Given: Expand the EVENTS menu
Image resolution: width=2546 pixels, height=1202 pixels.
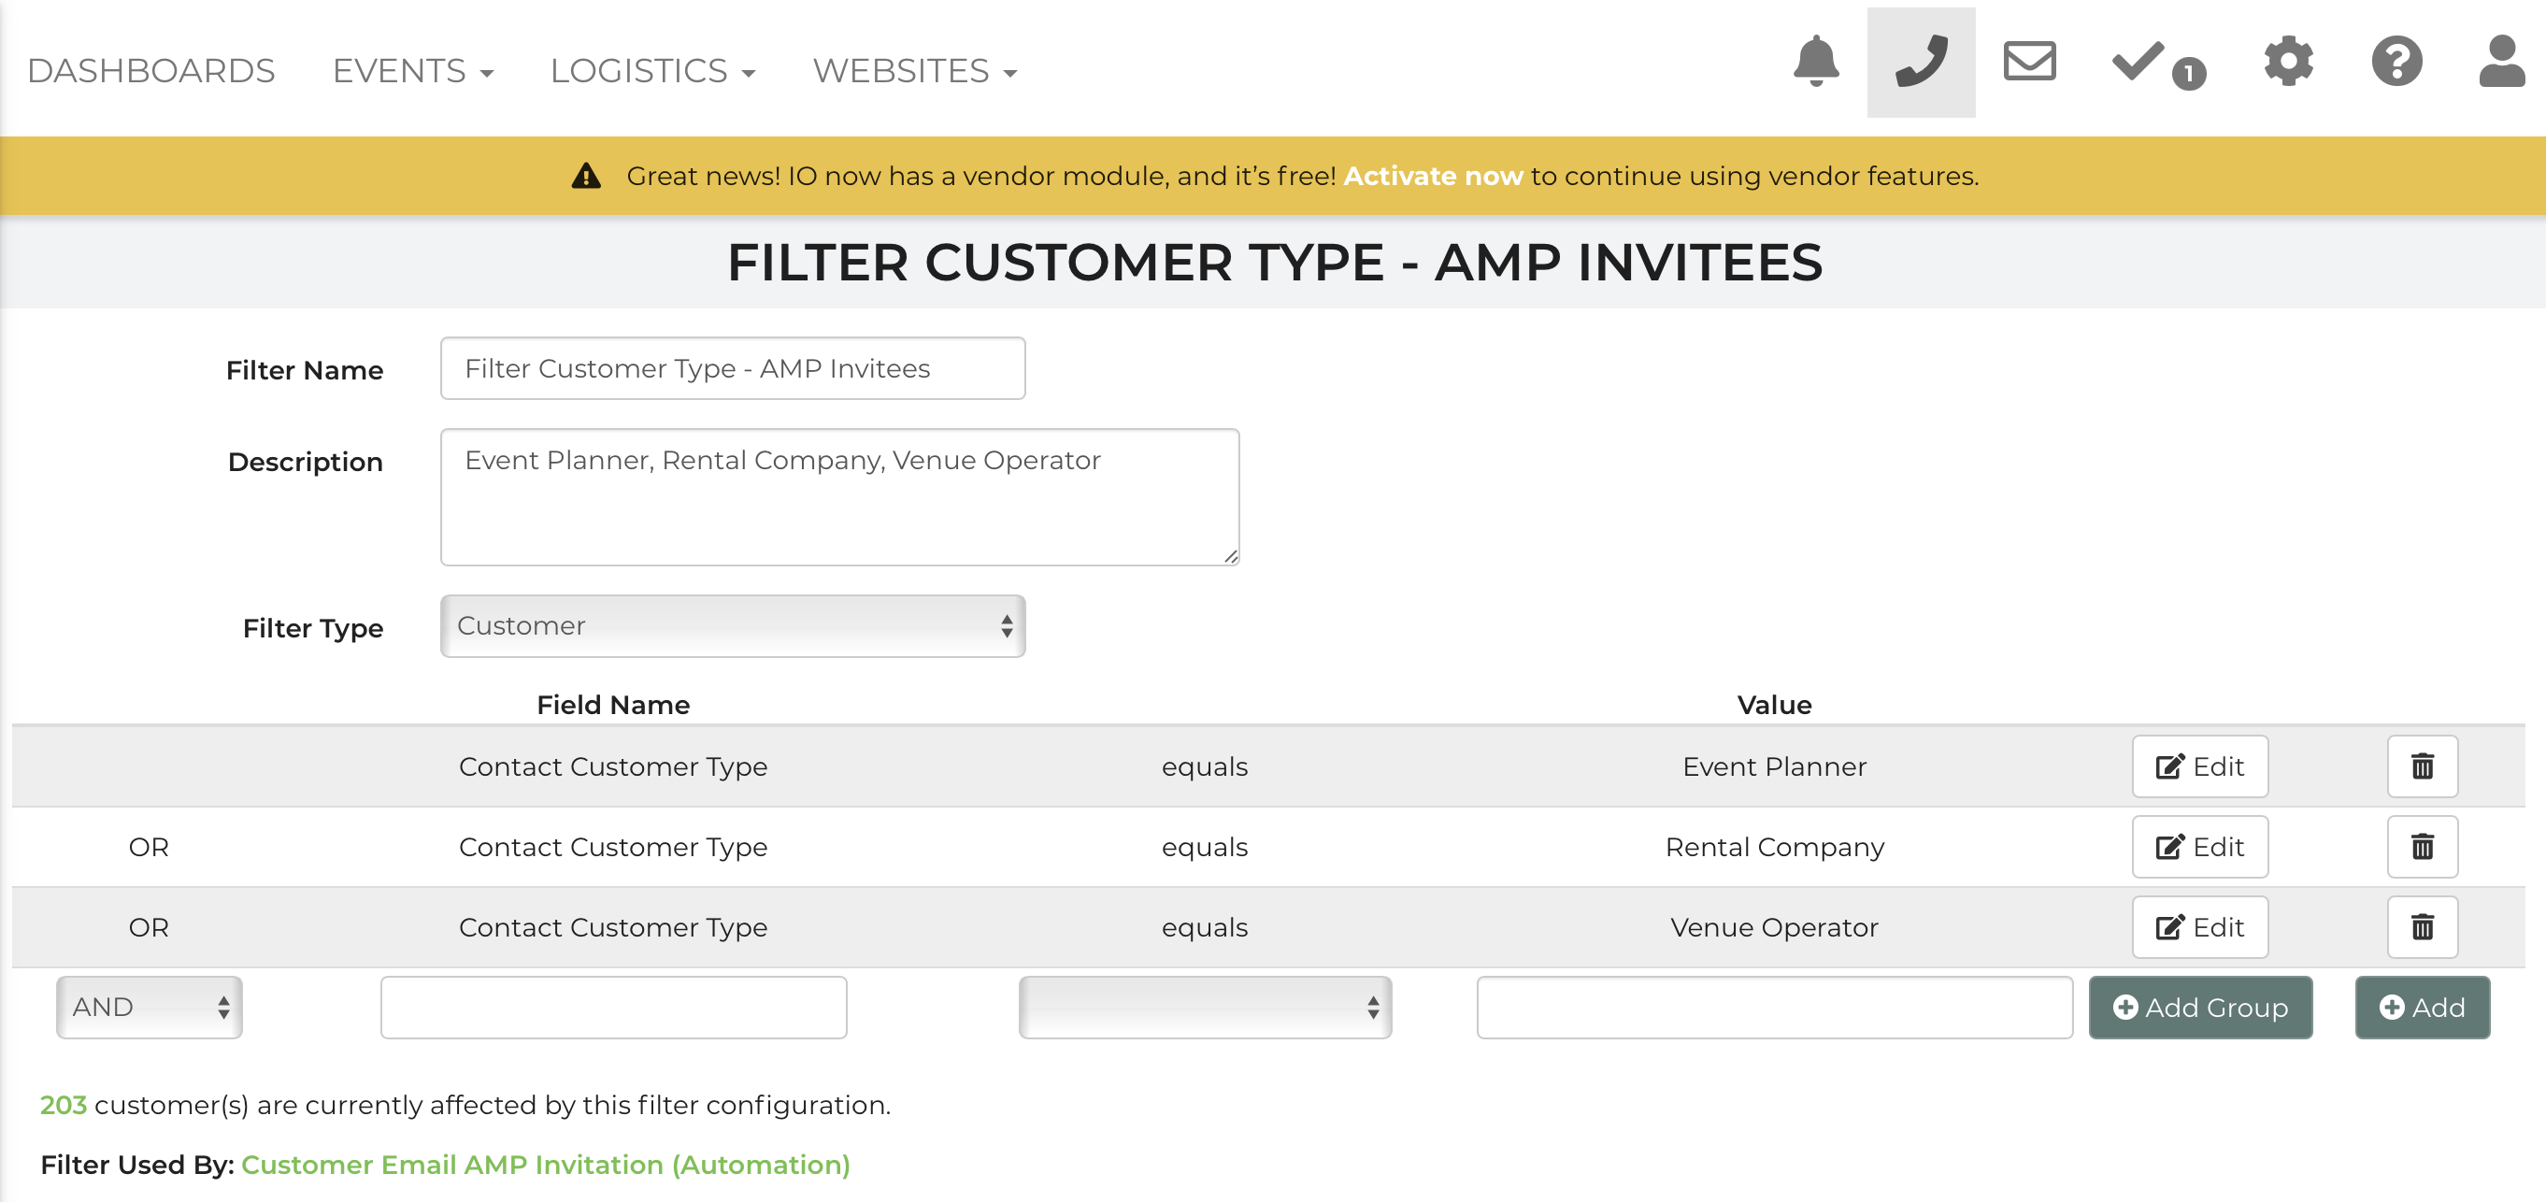Looking at the screenshot, I should coord(412,71).
